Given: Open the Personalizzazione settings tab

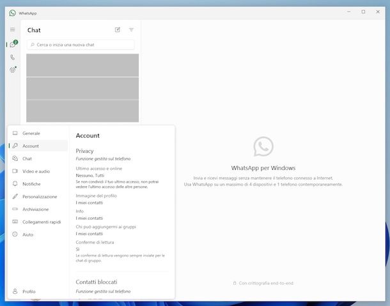Looking at the screenshot, I should click(38, 197).
